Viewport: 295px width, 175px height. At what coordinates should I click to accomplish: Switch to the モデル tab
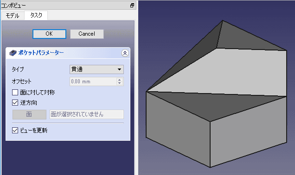pos(13,16)
